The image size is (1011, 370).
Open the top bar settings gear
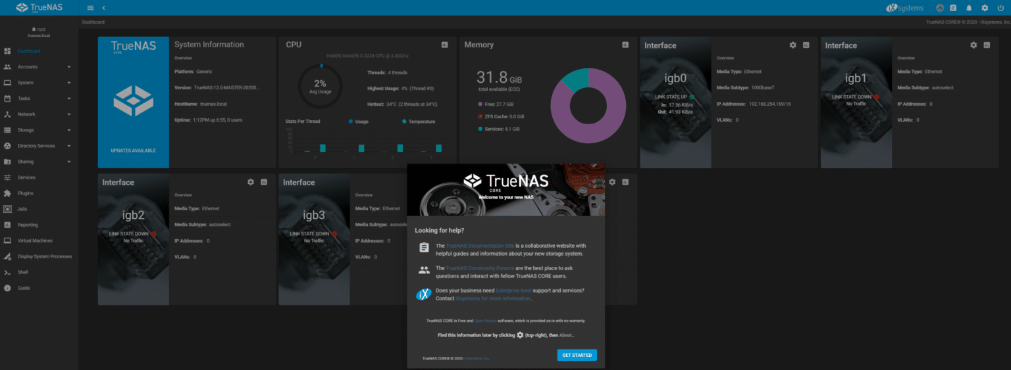pos(985,8)
